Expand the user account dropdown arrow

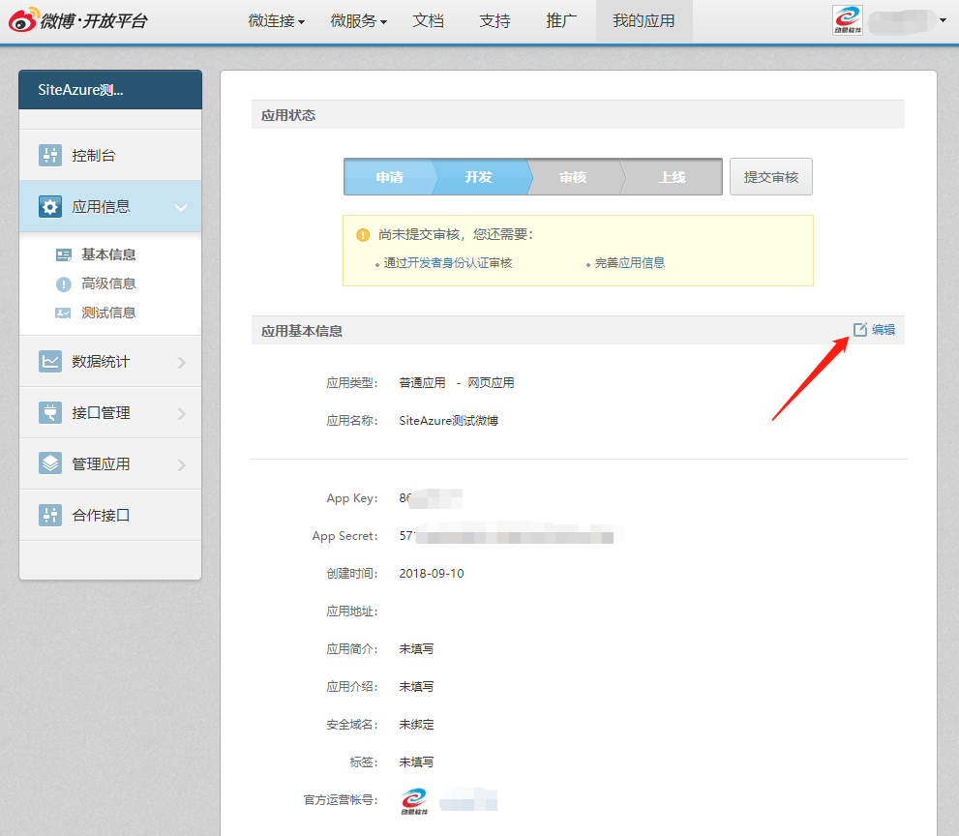pyautogui.click(x=943, y=19)
